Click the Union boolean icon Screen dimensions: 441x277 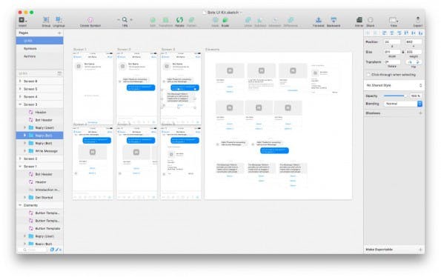pyautogui.click(x=248, y=20)
